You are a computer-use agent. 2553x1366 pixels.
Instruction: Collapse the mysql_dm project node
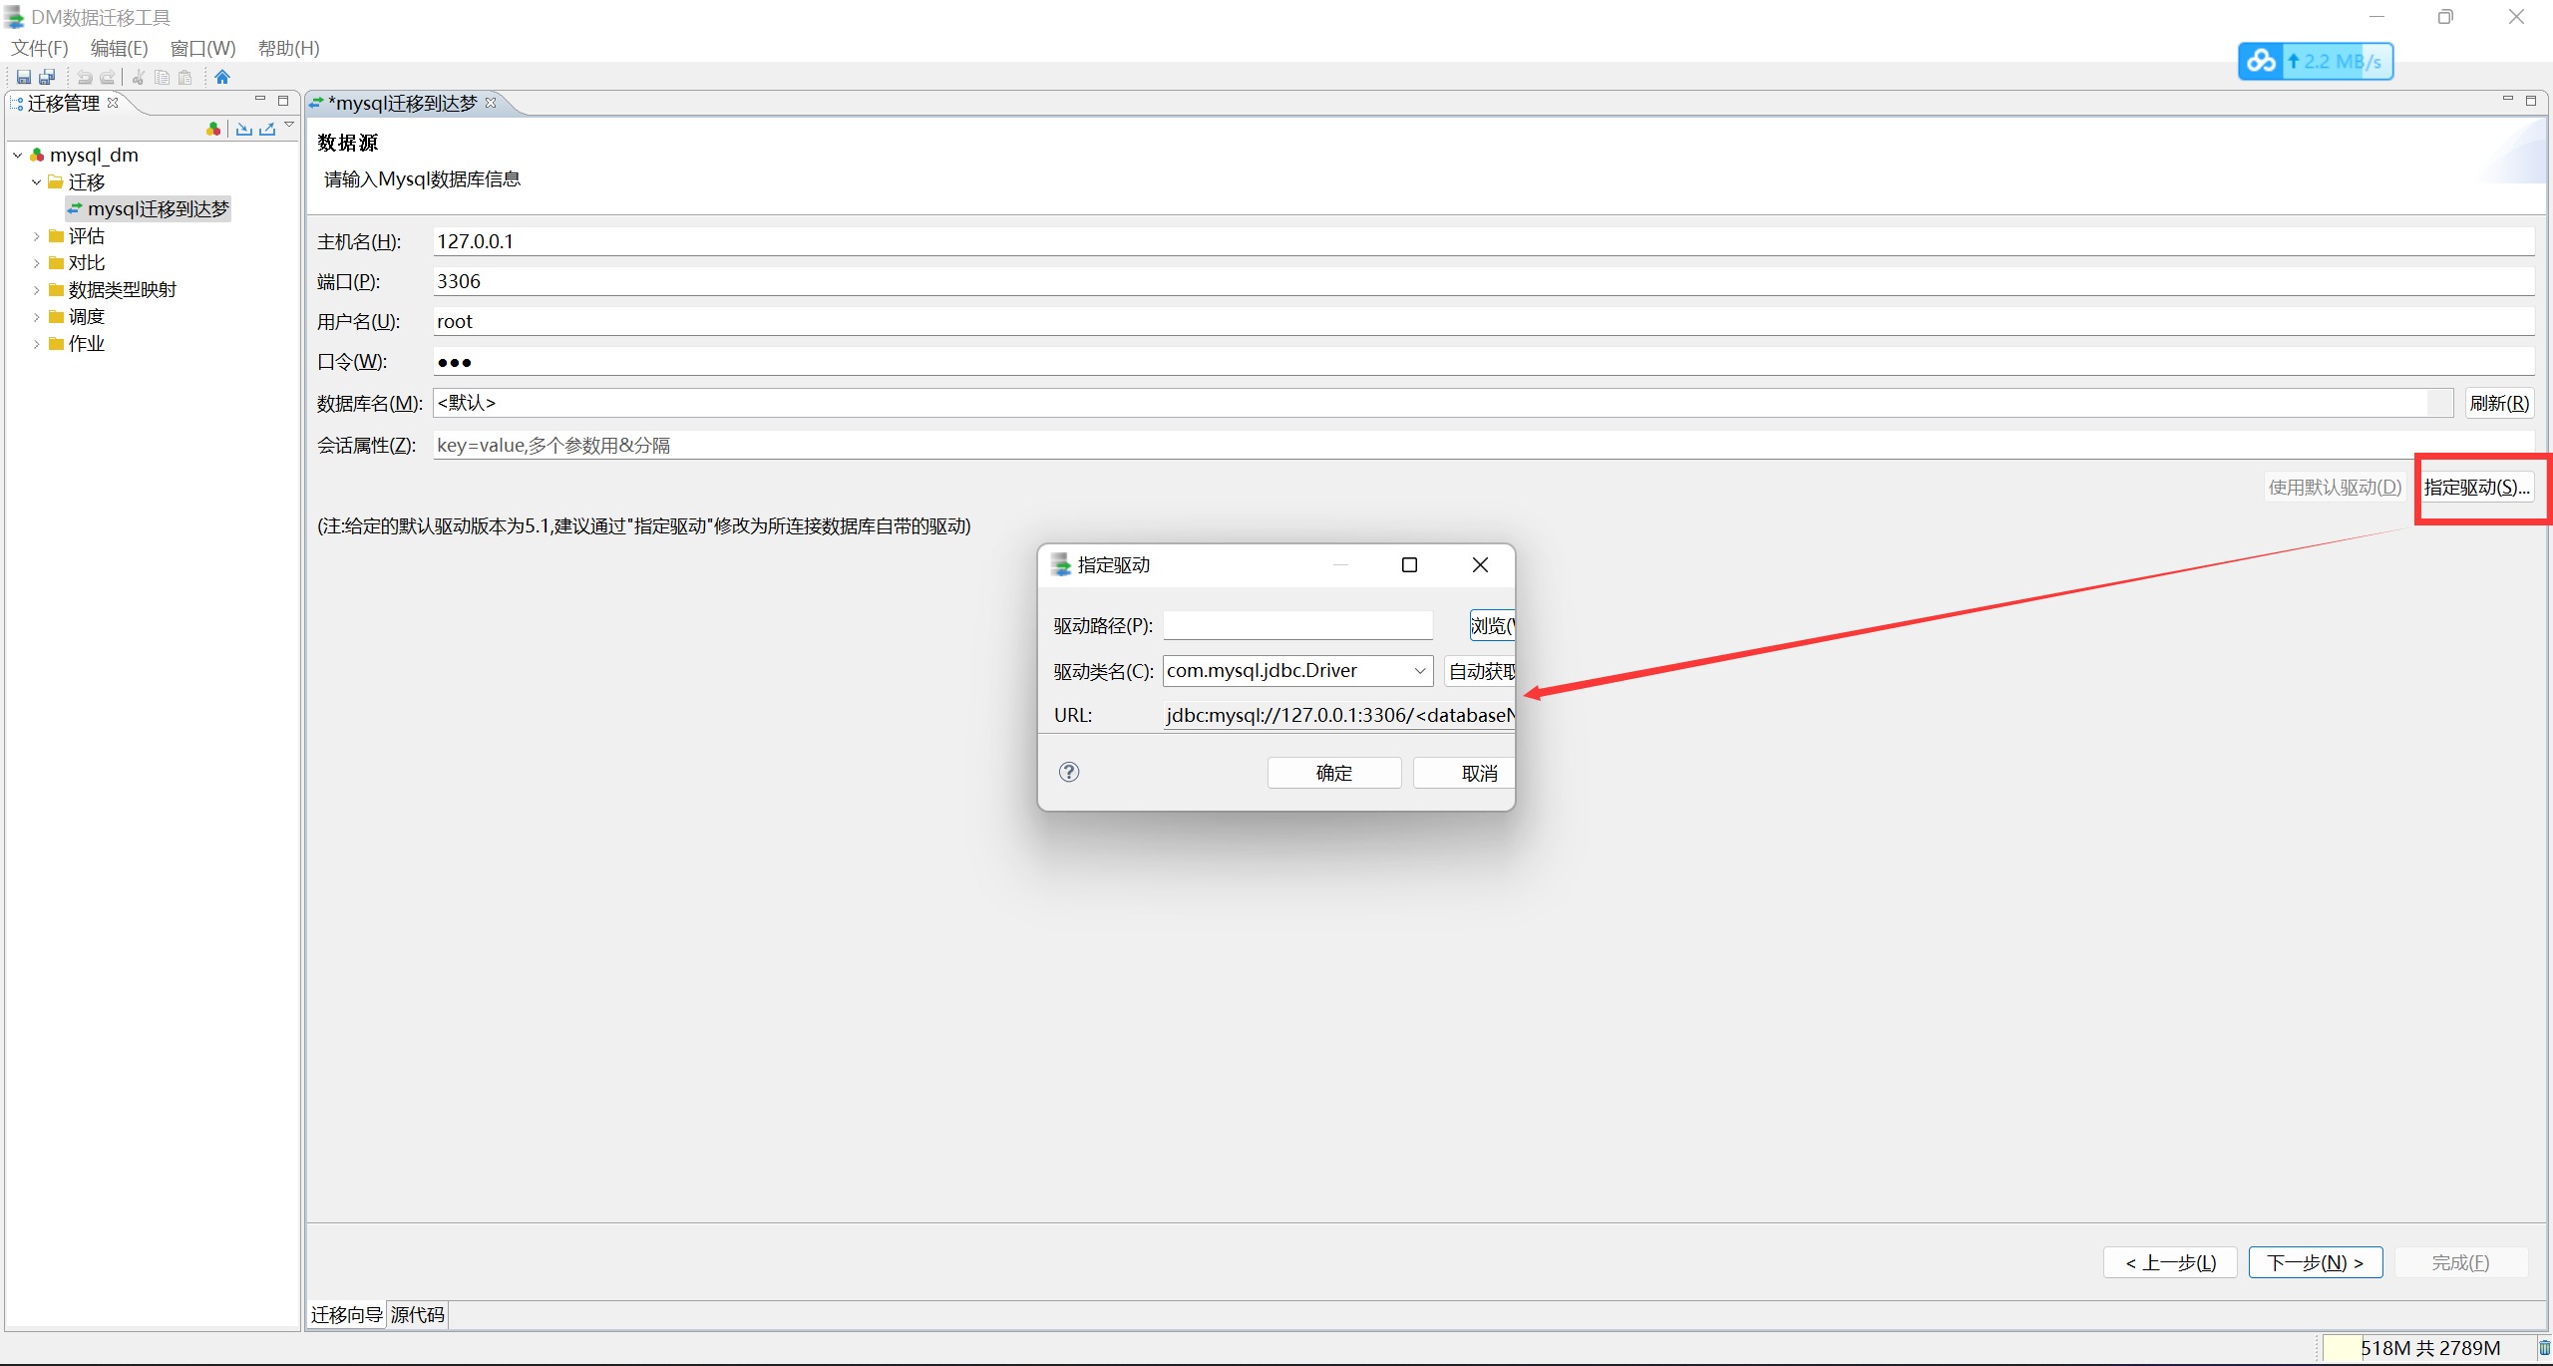(x=17, y=156)
